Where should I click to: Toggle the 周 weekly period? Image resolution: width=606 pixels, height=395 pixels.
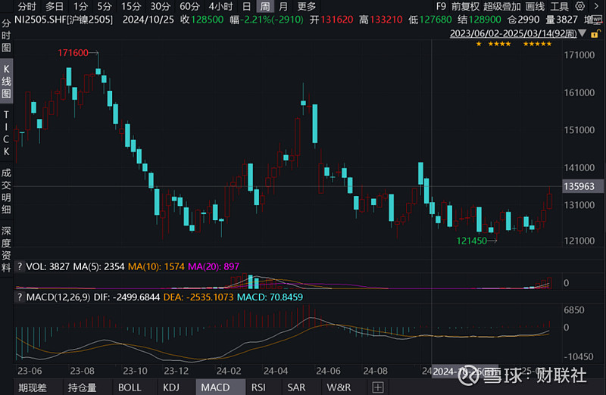coord(264,6)
